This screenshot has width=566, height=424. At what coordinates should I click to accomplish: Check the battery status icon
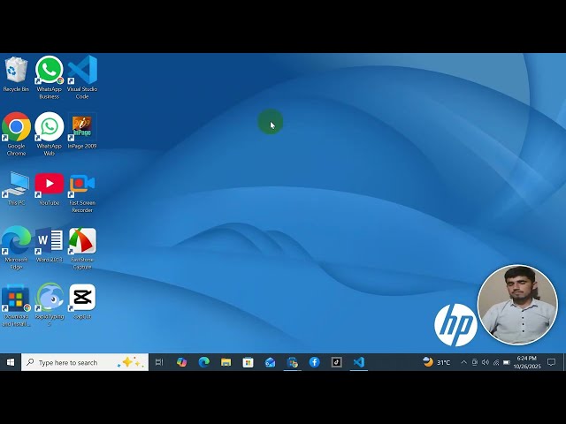point(507,362)
